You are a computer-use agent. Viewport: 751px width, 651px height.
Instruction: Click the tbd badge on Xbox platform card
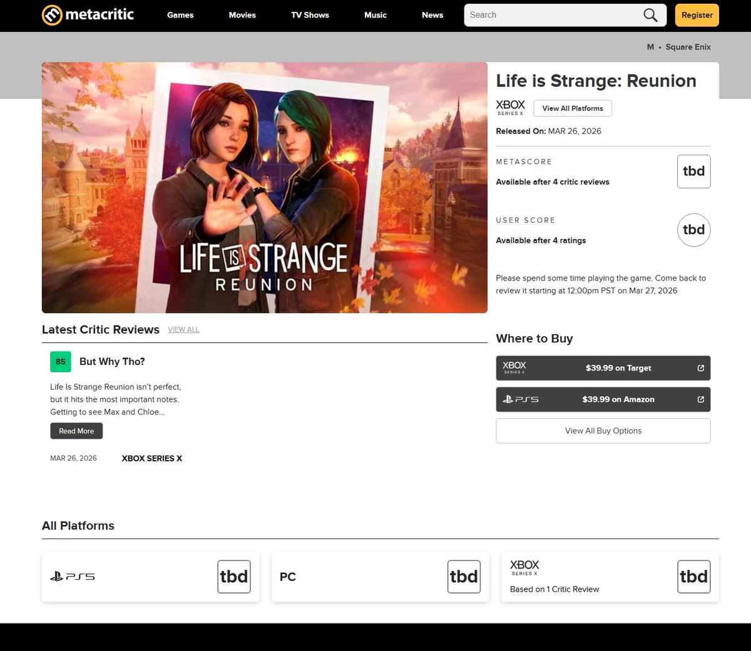694,577
